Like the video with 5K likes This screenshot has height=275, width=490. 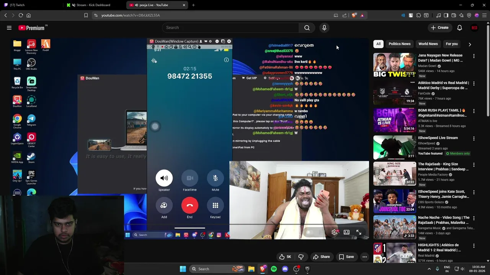pyautogui.click(x=286, y=257)
